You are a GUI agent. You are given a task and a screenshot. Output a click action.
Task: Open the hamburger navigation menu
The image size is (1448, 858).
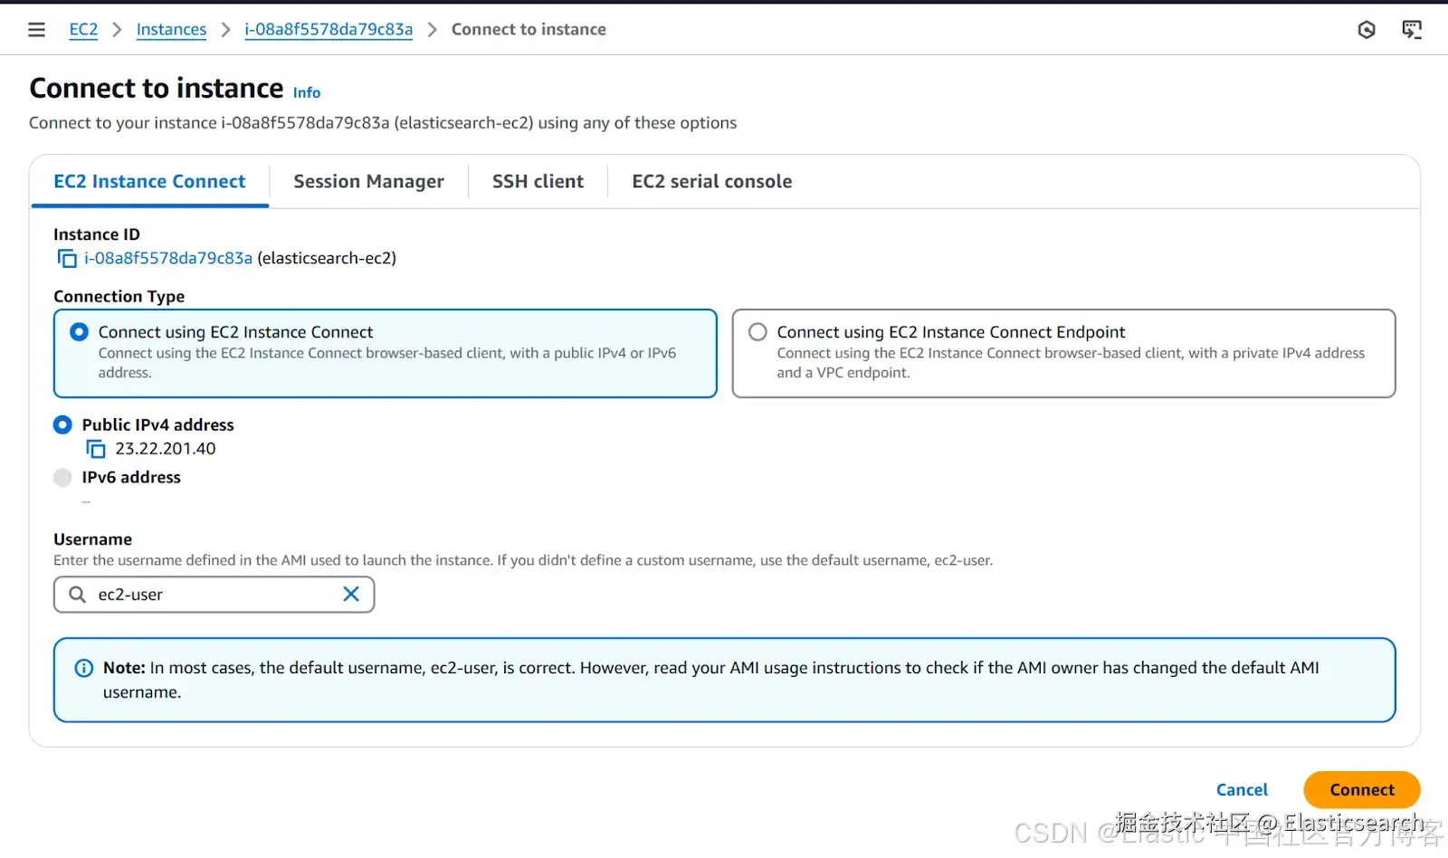point(36,30)
